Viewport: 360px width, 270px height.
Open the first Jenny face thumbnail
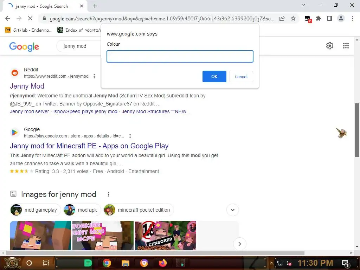[40, 235]
